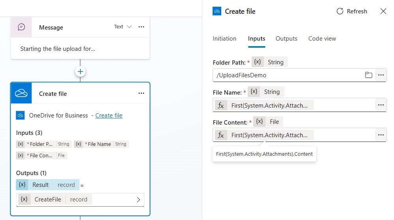Expand the CreateFile record chevron
394x220 pixels.
(x=138, y=199)
